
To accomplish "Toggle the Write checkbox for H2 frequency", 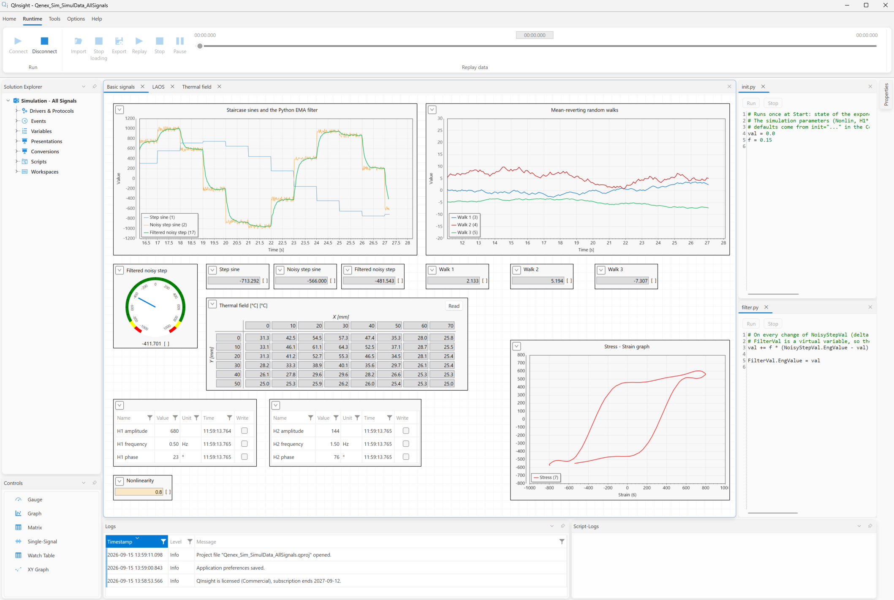I will pyautogui.click(x=406, y=444).
